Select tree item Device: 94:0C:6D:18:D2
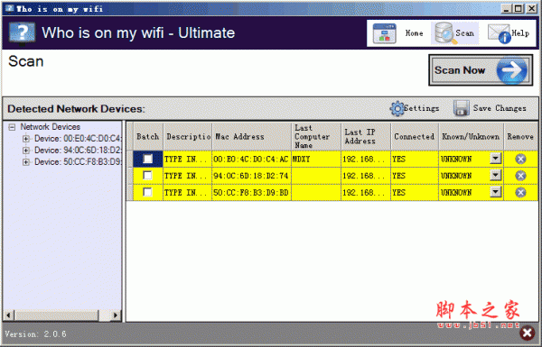The image size is (542, 347). tap(78, 151)
